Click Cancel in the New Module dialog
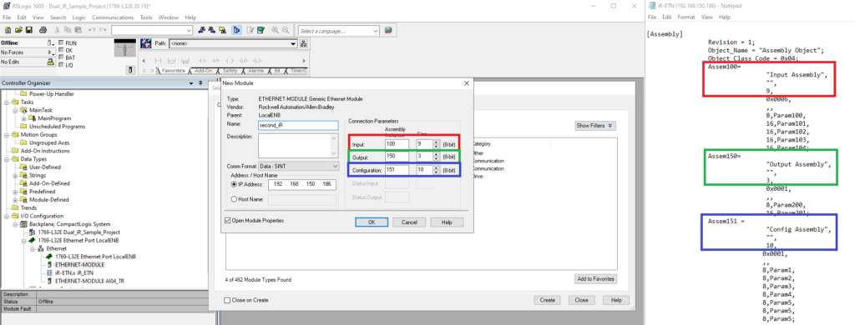This screenshot has width=855, height=325. [x=409, y=222]
